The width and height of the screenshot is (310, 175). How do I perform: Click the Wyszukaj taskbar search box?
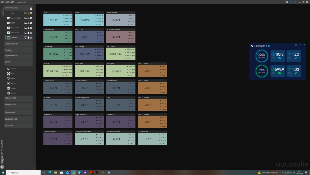[x=23, y=173]
